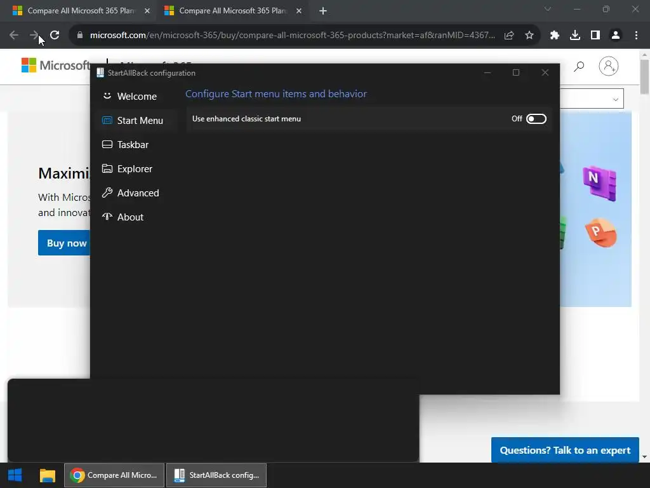Toggle Chrome side panel icon
The image size is (650, 488).
pos(595,36)
